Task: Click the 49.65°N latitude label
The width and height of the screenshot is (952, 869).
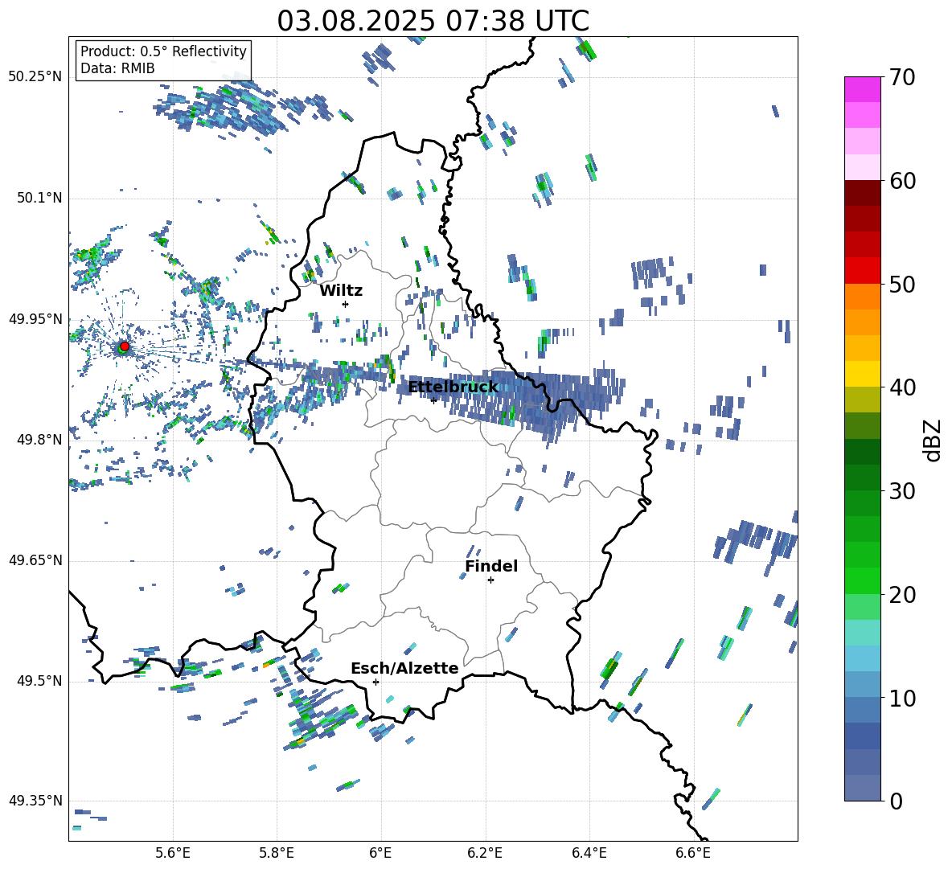Action: tap(35, 560)
